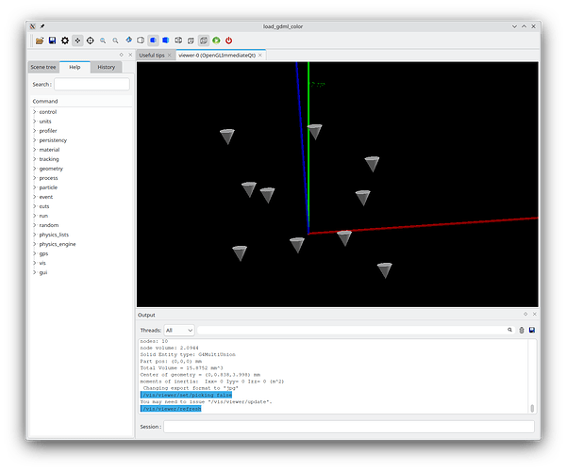Screen dimensions: 567x471
Task: Save the output log with the disk icon
Action: [532, 330]
